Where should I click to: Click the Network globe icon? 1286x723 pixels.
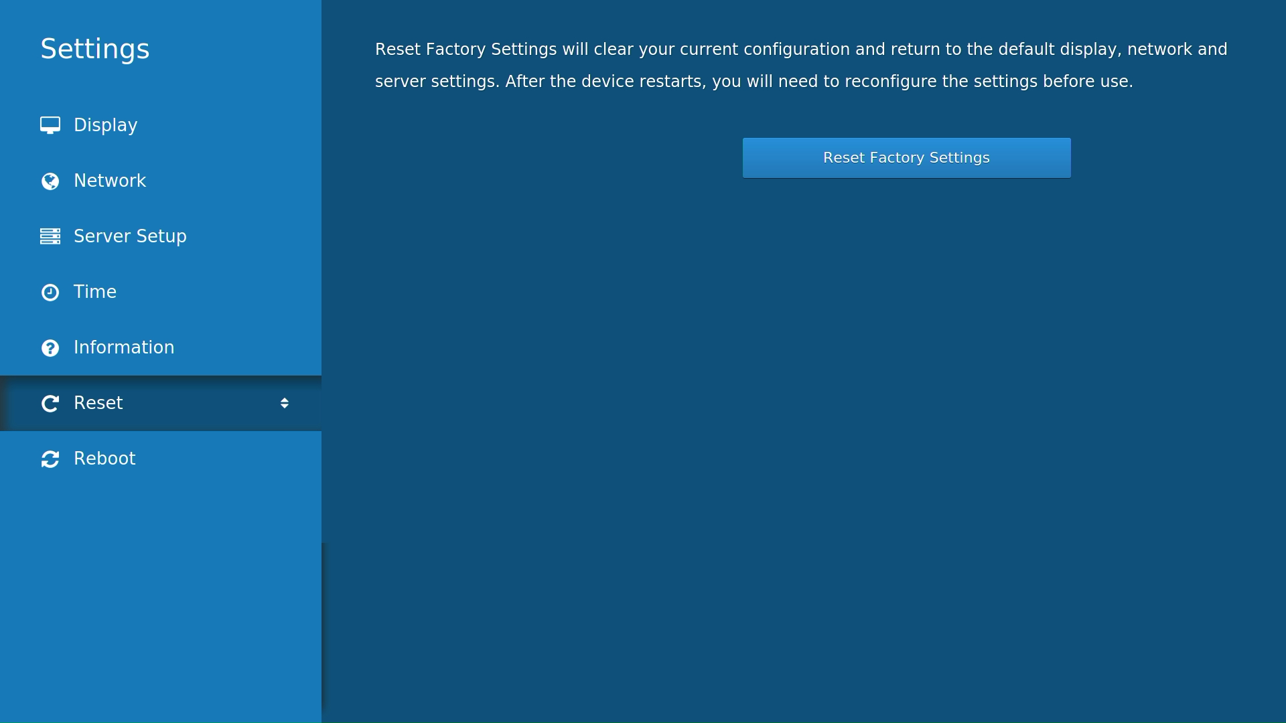coord(51,181)
